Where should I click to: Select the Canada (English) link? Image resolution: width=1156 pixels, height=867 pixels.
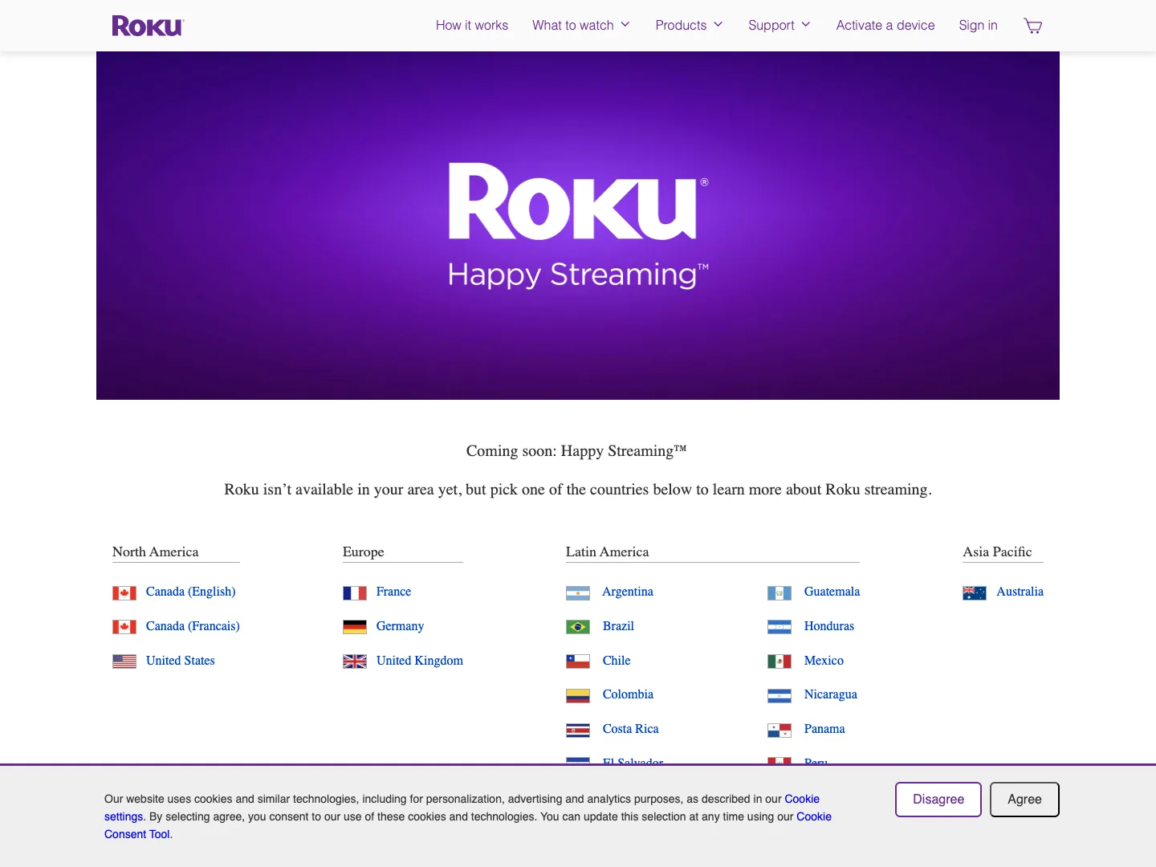click(x=191, y=592)
